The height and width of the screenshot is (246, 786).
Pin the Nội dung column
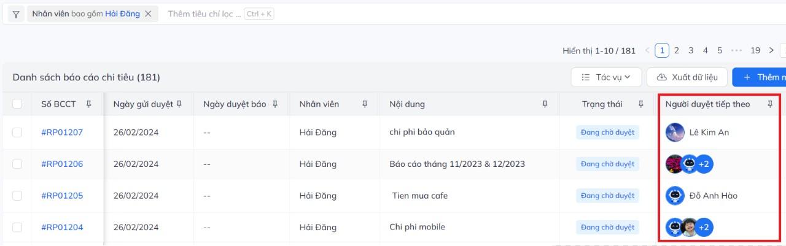pyautogui.click(x=545, y=104)
